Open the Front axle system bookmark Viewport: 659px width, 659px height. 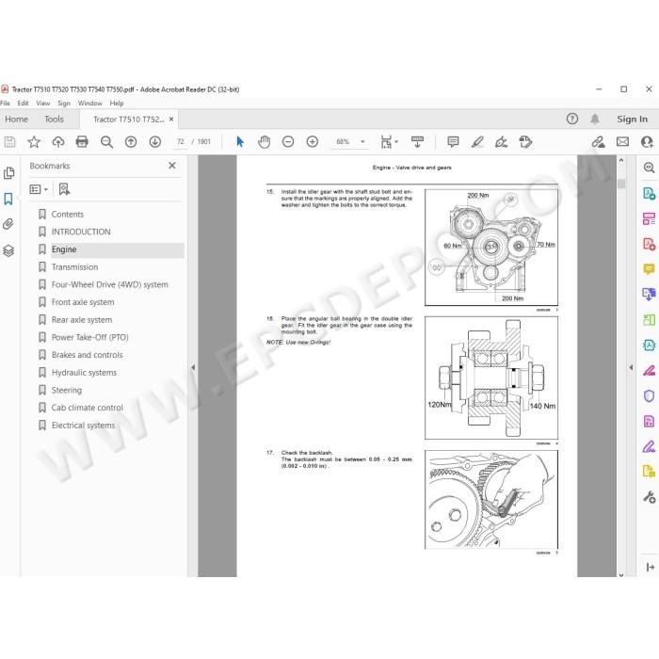(x=83, y=302)
